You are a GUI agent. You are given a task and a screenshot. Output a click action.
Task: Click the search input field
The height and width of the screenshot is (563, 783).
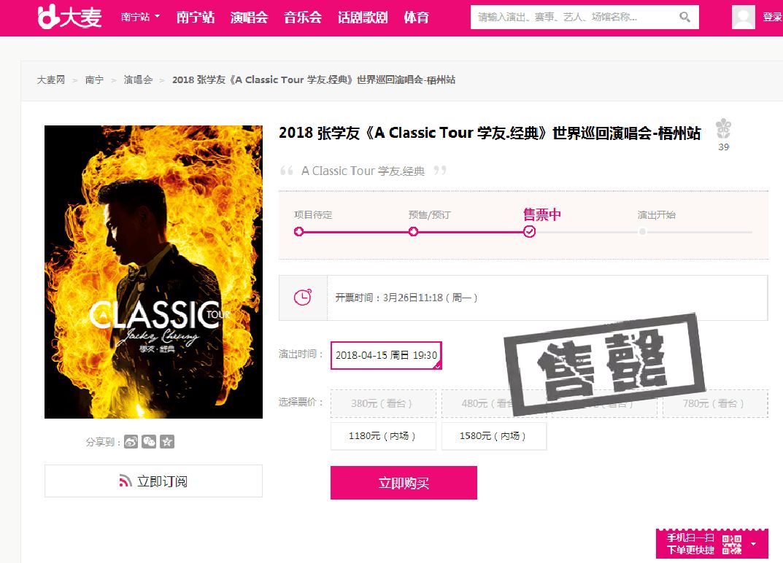coord(574,17)
